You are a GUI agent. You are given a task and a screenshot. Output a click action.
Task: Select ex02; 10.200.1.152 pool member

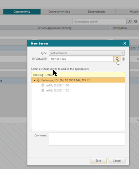click(58, 90)
